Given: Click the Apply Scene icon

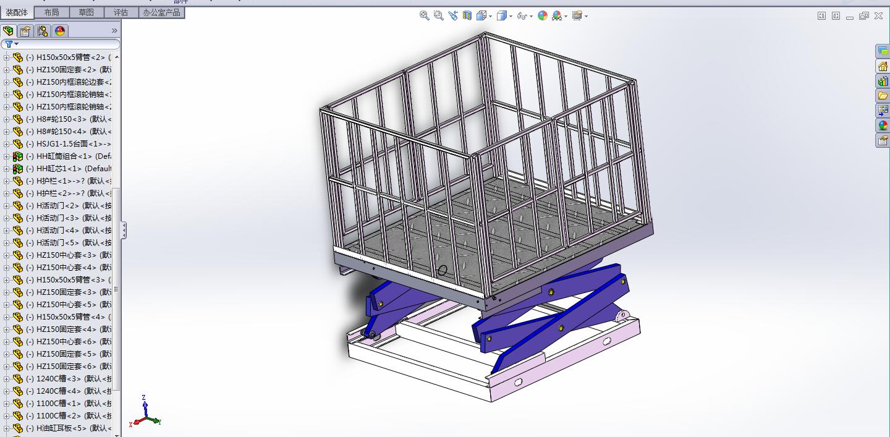Looking at the screenshot, I should coord(557,15).
